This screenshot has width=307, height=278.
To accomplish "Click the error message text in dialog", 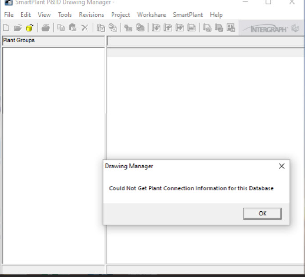I will pos(191,188).
